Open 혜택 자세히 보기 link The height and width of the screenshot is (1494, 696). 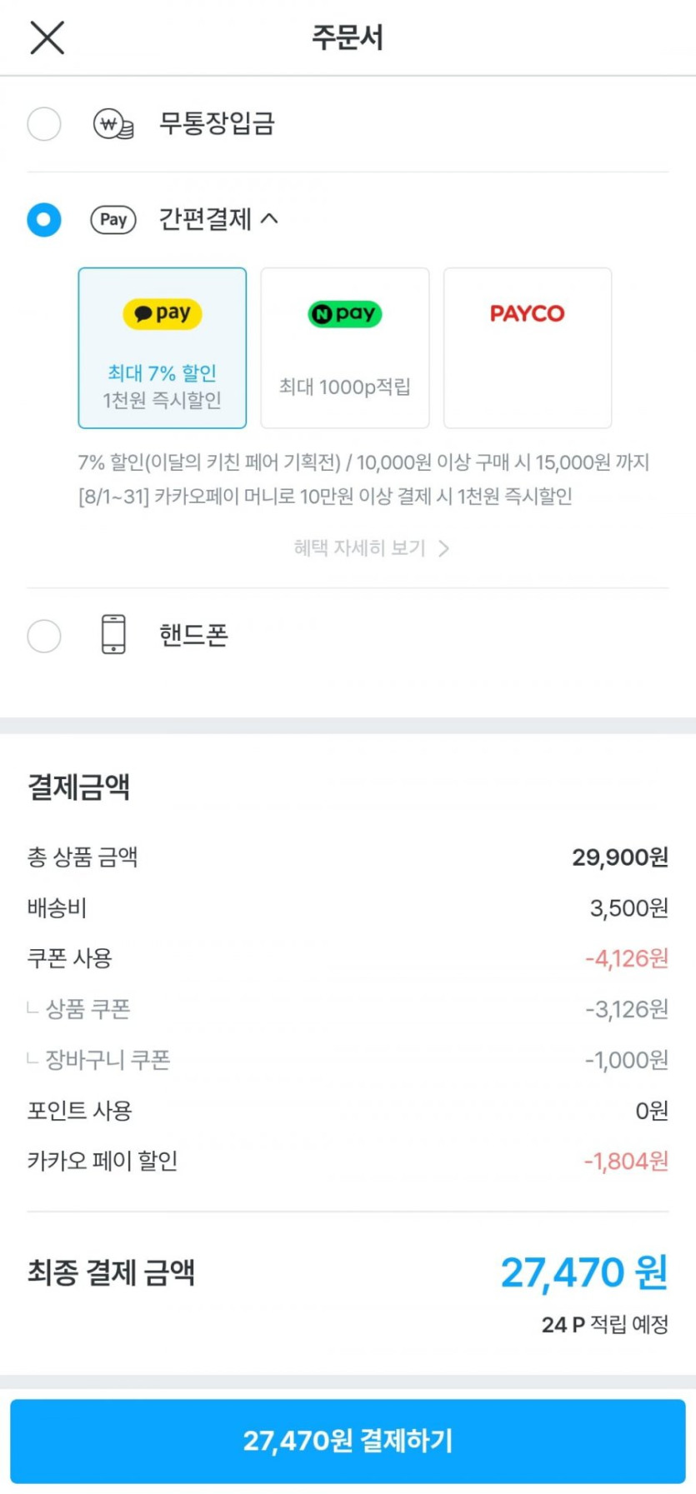(x=359, y=548)
